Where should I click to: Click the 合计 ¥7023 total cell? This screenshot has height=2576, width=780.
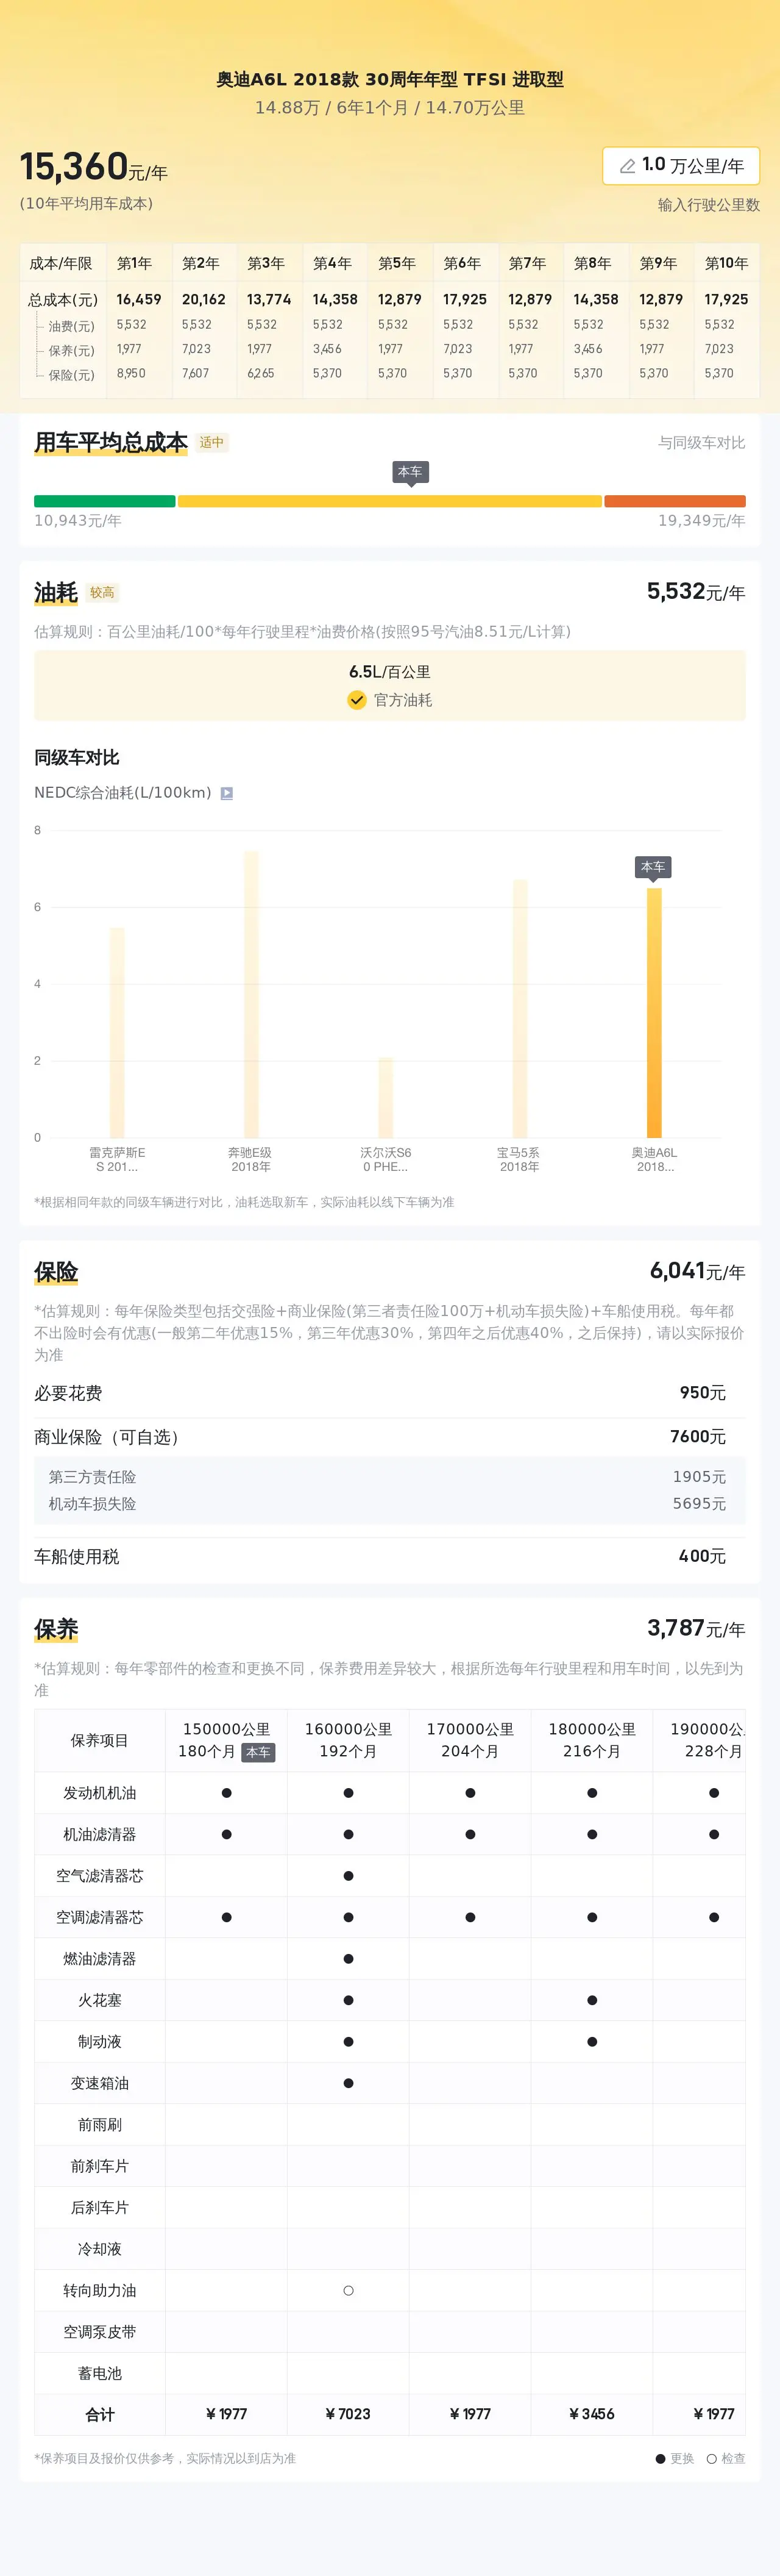click(x=349, y=2414)
